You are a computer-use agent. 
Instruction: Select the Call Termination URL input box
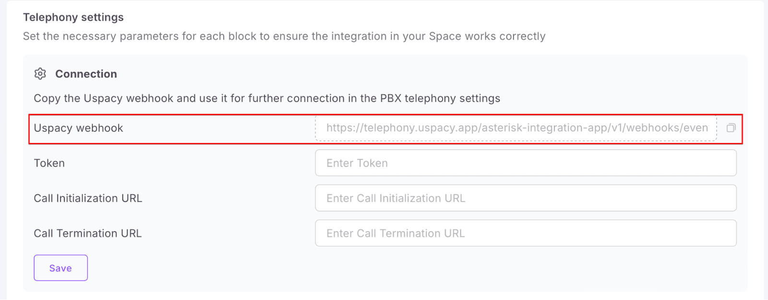tap(526, 233)
